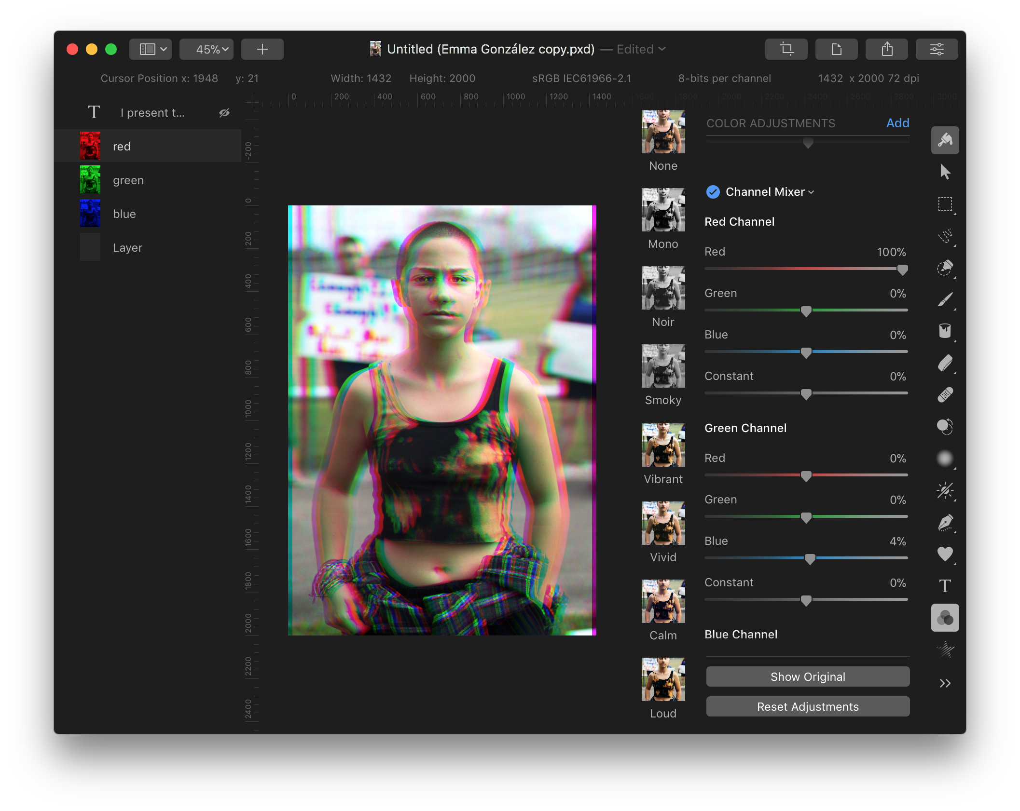Screen dimensions: 1020x811
Task: Apply the Loud preset
Action: click(663, 679)
